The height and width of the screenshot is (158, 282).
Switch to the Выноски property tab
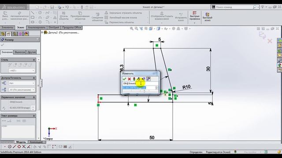(x=20, y=52)
